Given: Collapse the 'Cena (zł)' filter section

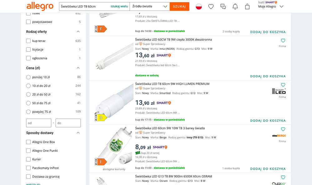Looking at the screenshot, I should coord(78,68).
